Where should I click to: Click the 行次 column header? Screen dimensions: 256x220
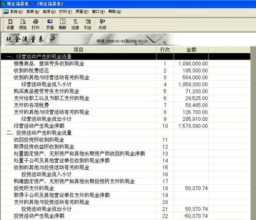tap(165, 50)
